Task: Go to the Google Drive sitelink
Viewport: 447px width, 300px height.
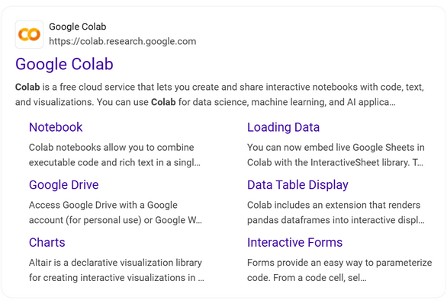Action: [64, 185]
